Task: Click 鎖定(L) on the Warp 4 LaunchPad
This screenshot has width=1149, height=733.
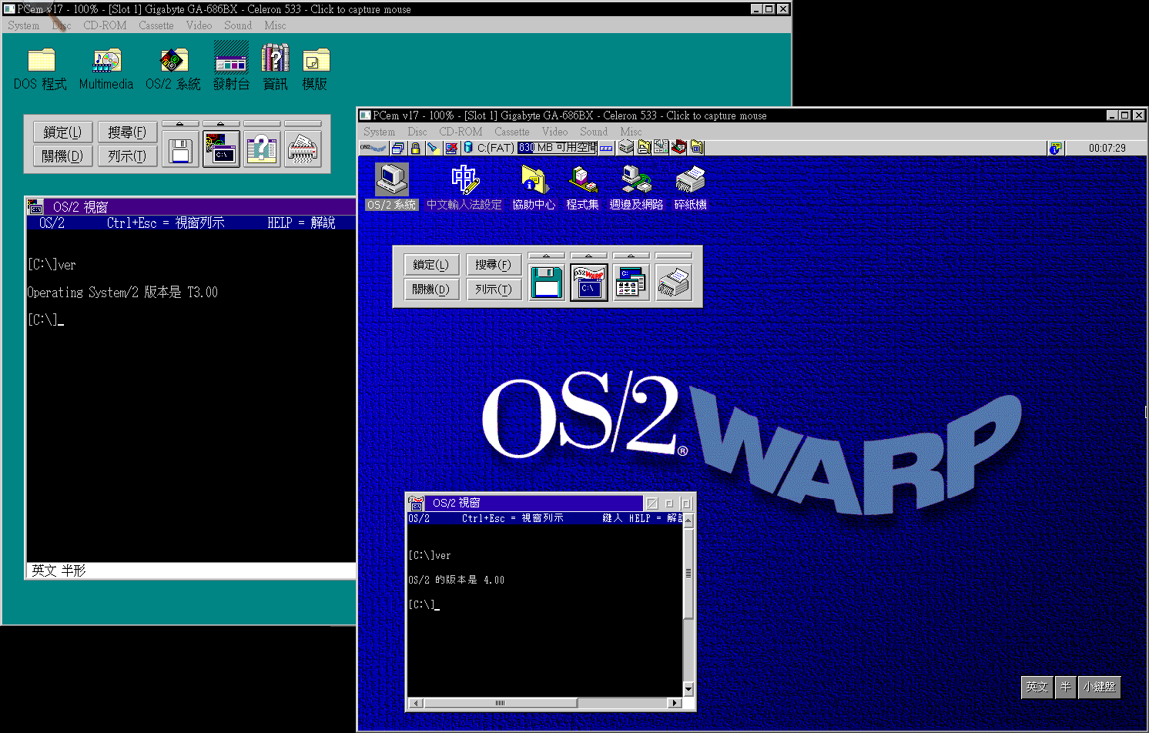Action: pos(431,265)
